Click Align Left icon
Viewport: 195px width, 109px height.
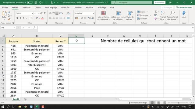click(50, 18)
